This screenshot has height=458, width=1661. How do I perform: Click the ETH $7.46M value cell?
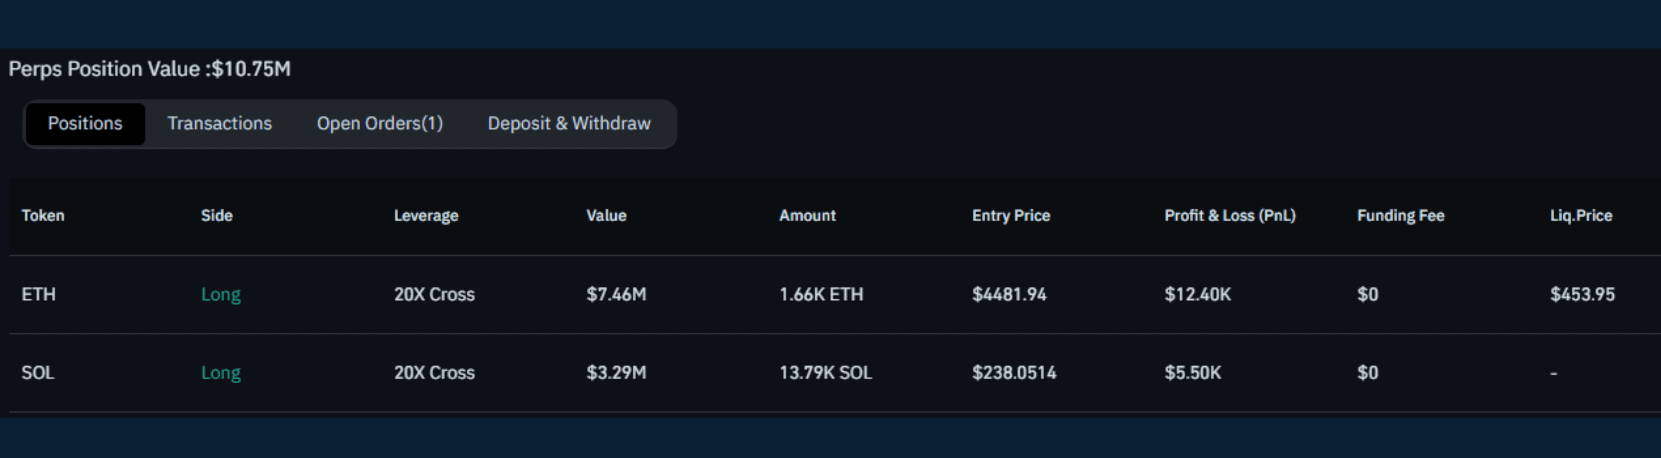pos(616,295)
